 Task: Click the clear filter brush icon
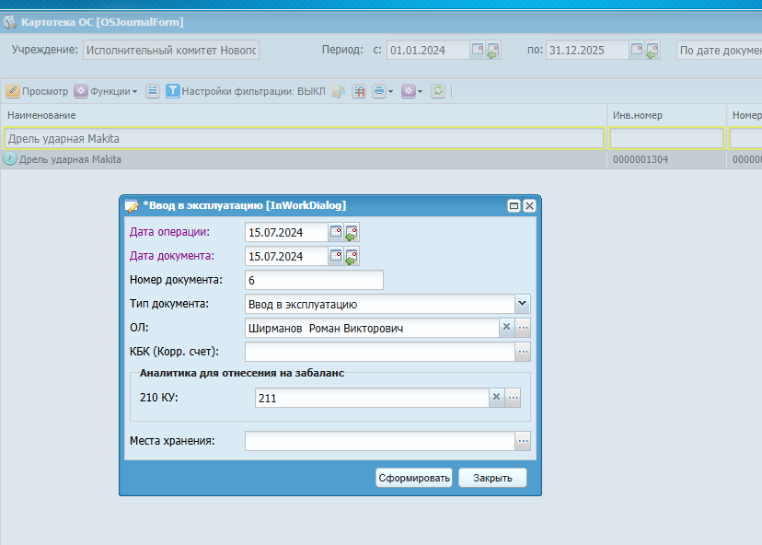pos(339,91)
